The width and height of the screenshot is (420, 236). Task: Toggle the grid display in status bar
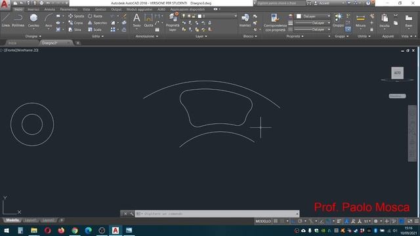click(276, 221)
